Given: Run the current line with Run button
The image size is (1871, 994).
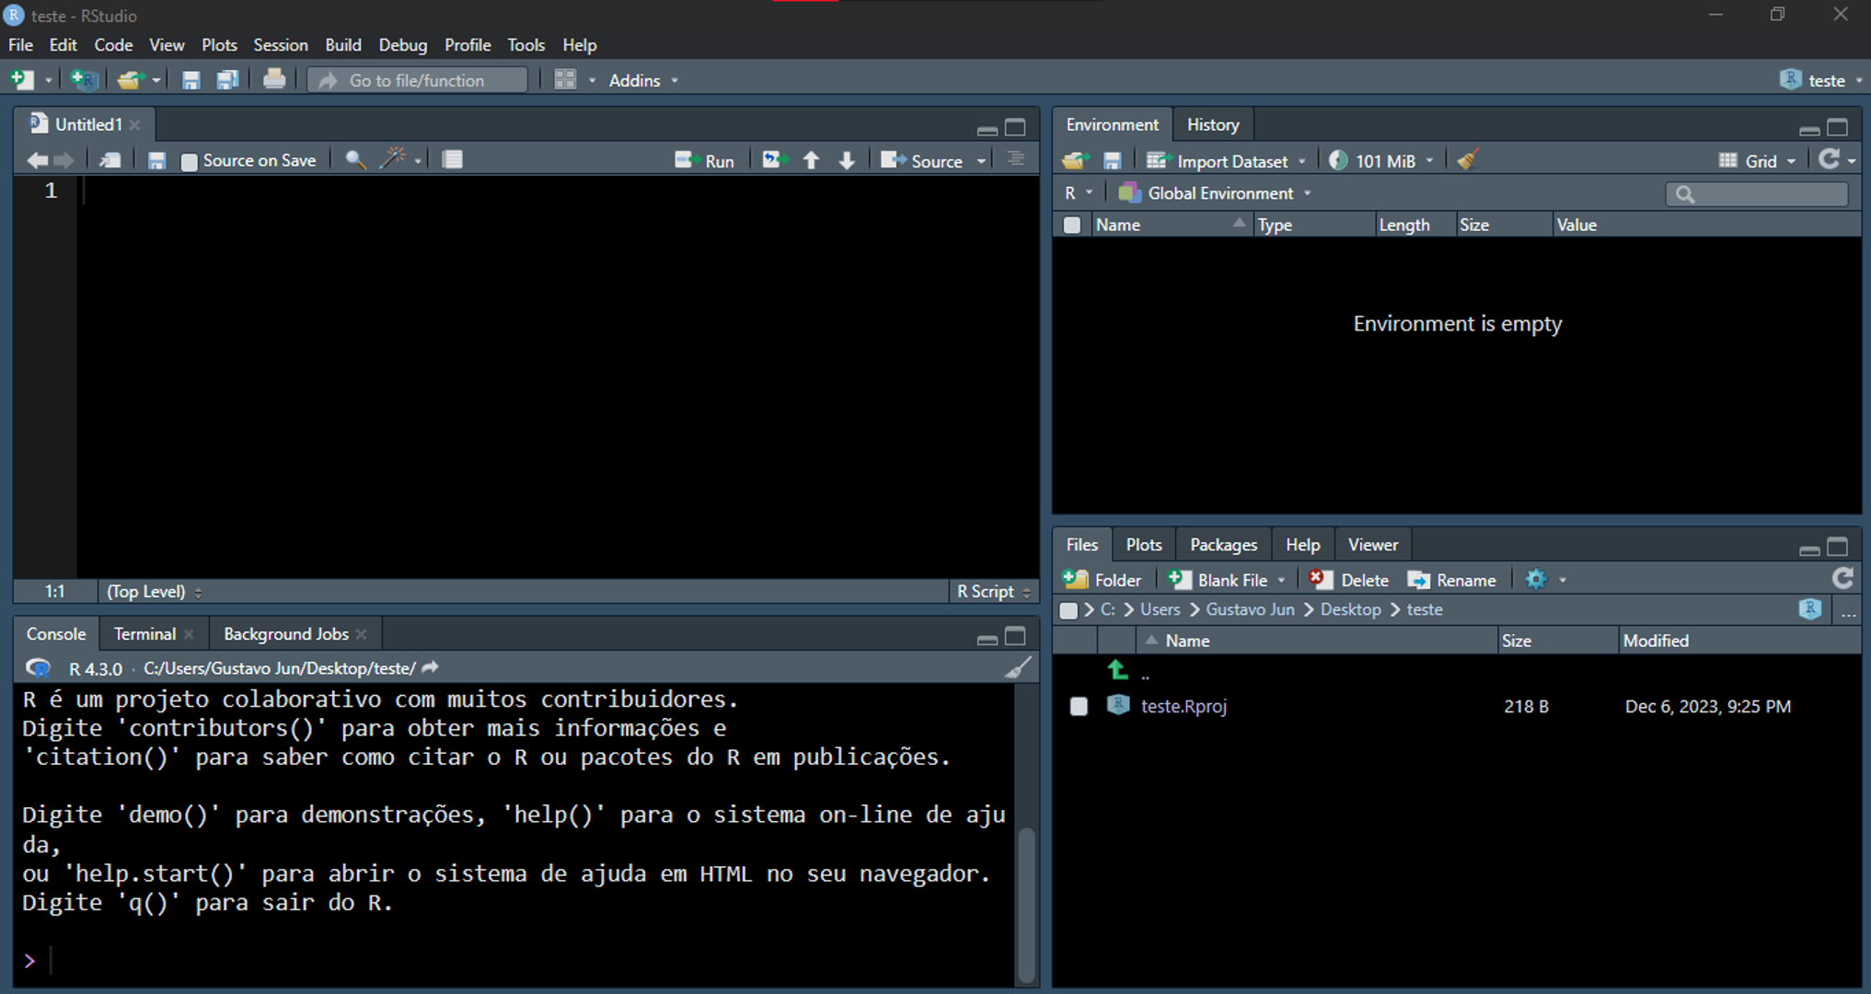Looking at the screenshot, I should (x=704, y=160).
